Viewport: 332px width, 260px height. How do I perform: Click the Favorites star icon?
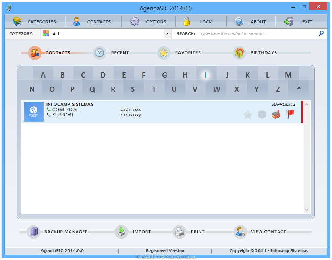point(164,53)
